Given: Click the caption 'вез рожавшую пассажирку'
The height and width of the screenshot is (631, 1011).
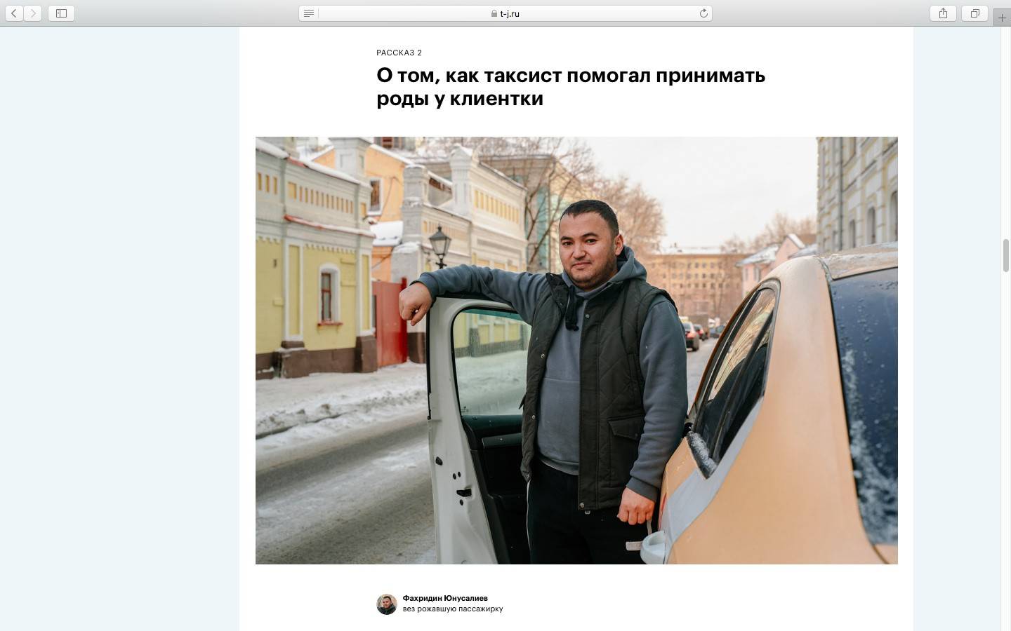Looking at the screenshot, I should (x=453, y=609).
